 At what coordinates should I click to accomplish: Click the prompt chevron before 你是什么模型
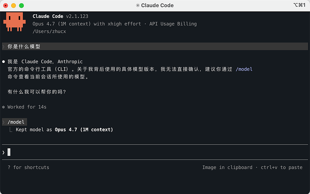tap(3, 47)
